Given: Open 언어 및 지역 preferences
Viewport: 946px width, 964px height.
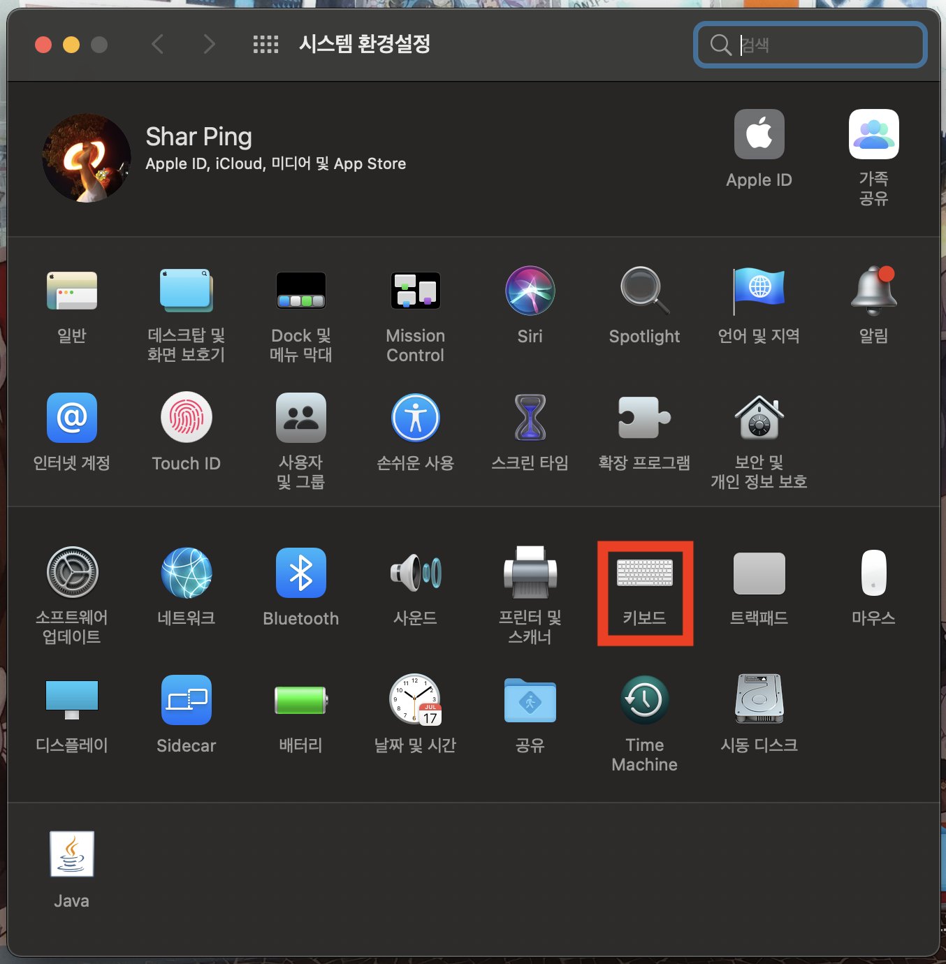Looking at the screenshot, I should 759,291.
